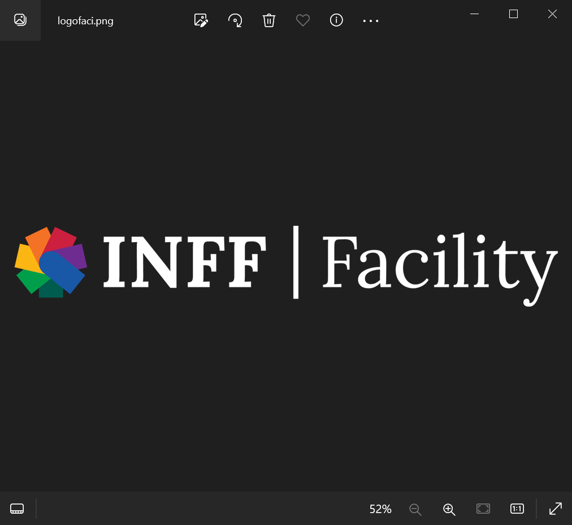Screen dimensions: 572x525
Task: Maximize the Photos window
Action: point(513,14)
